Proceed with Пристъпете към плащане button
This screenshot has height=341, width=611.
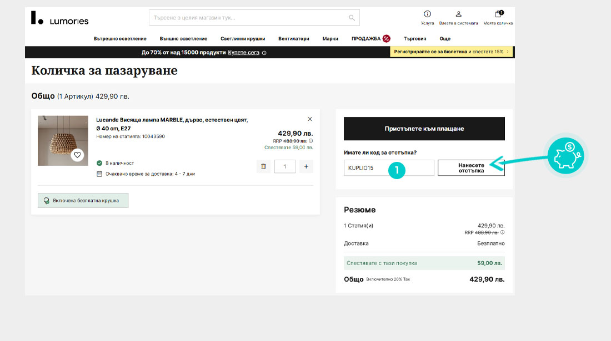424,129
